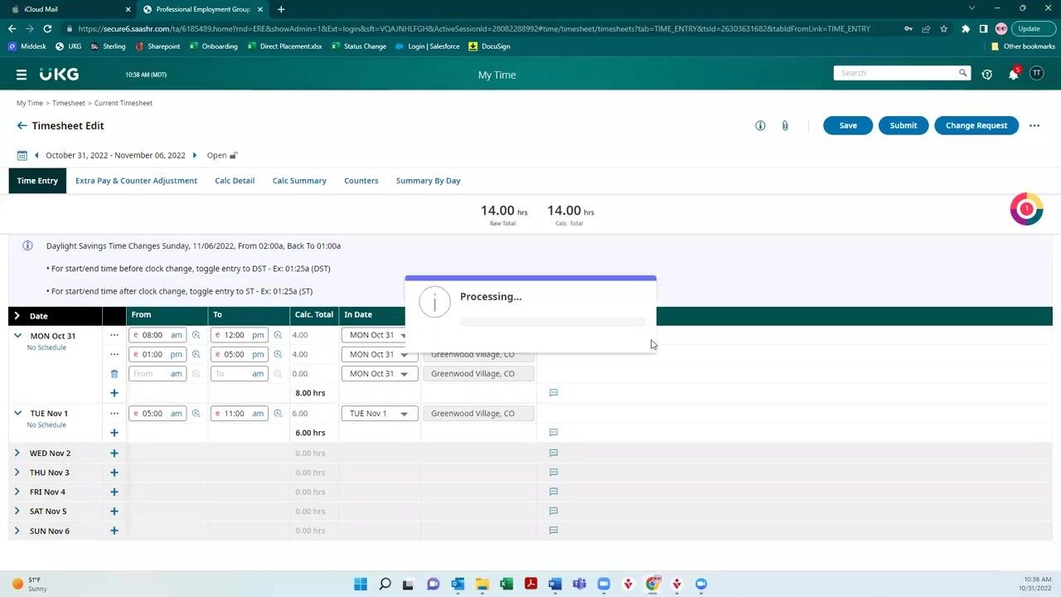The width and height of the screenshot is (1061, 597).
Task: Open the options ellipsis for TUE Nov 1 entry
Action: (x=114, y=413)
